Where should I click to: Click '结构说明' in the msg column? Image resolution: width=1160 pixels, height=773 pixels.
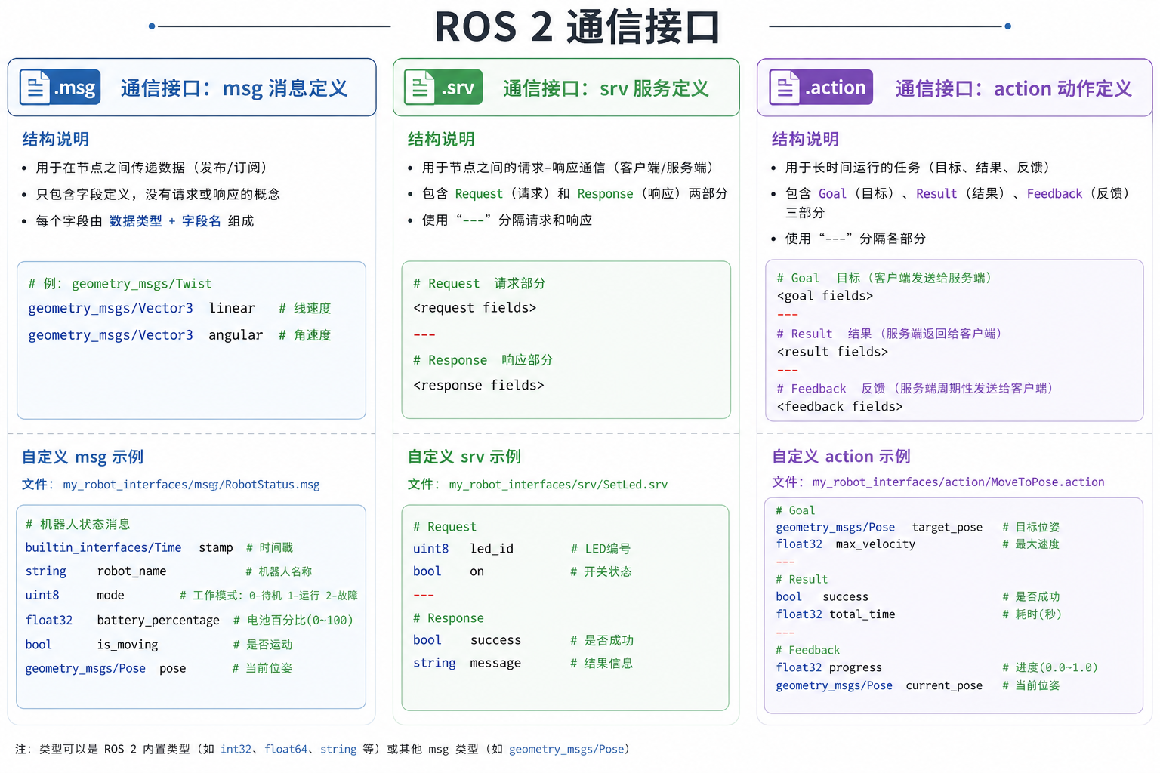click(x=56, y=139)
